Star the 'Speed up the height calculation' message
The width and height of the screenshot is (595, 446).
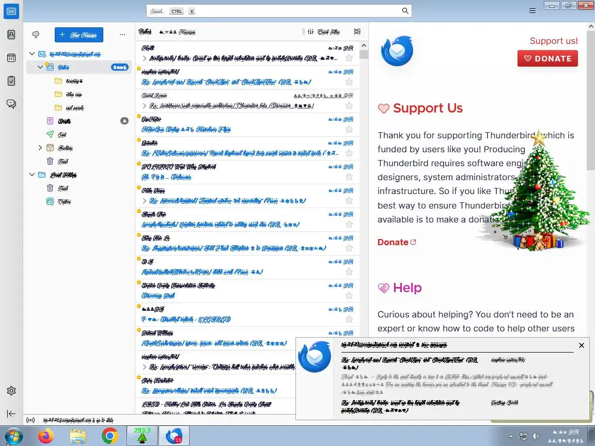tap(349, 58)
